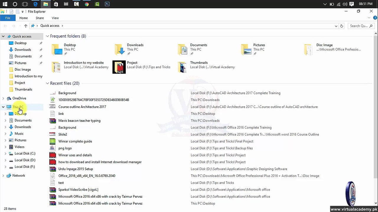Select the Office_2016_x86_x64_EN file
The width and height of the screenshot is (378, 212).
[x=87, y=176]
